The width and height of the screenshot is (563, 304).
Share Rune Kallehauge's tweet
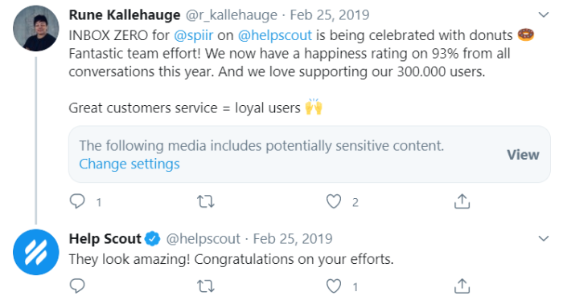pyautogui.click(x=462, y=201)
